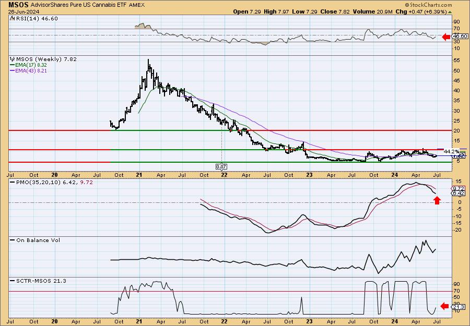
Task: Click the 46.60 RSI value tag on the axis
Action: point(459,36)
